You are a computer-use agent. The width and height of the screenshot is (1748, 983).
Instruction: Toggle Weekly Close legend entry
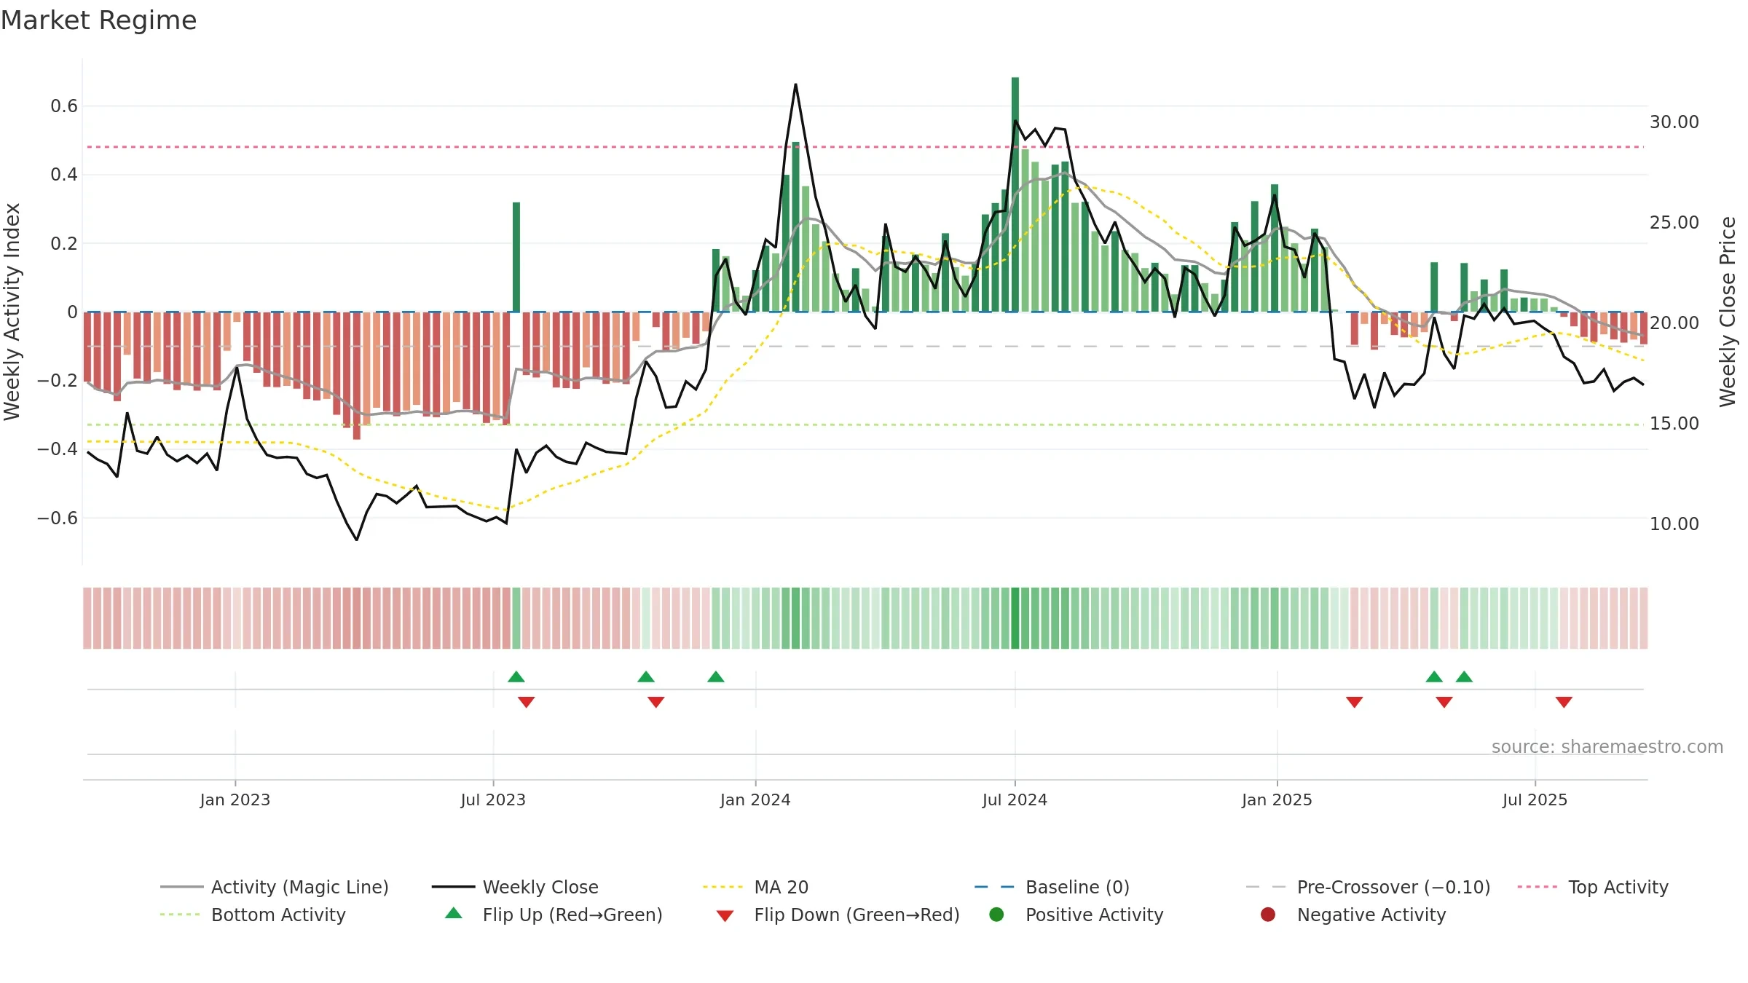click(x=515, y=887)
